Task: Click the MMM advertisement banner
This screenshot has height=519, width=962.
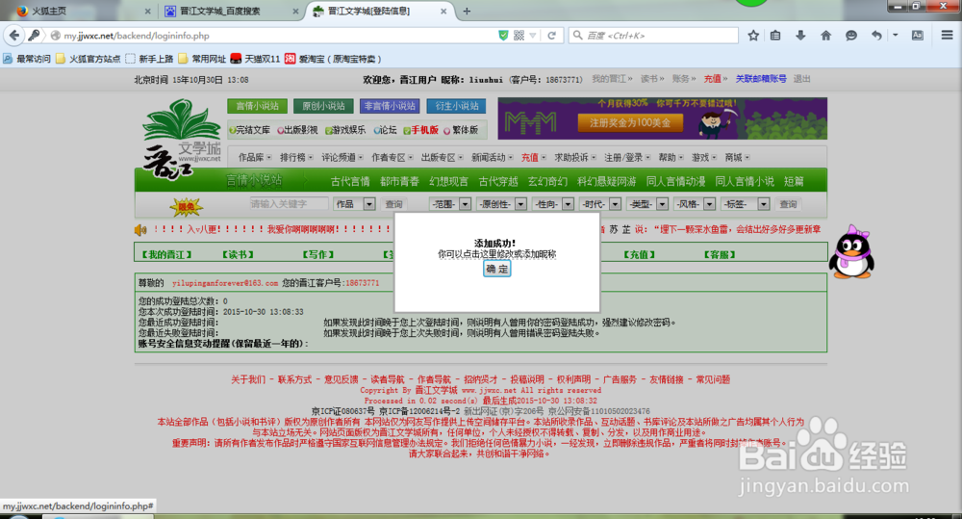Action: click(x=663, y=118)
